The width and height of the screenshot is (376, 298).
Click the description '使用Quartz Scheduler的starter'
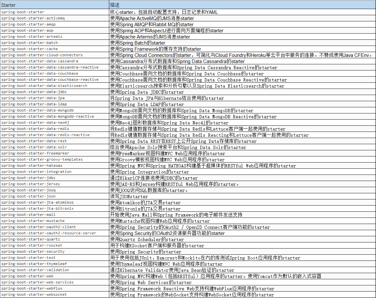point(147,239)
